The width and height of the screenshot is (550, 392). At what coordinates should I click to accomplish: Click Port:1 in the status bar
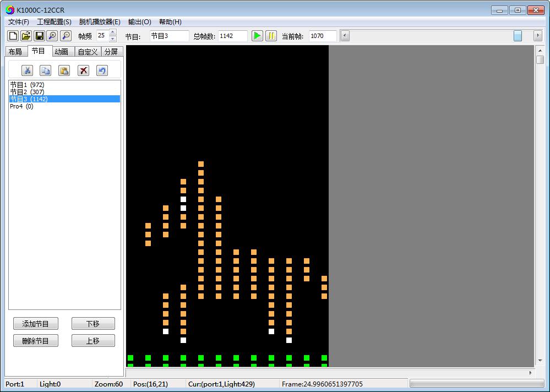coord(15,384)
